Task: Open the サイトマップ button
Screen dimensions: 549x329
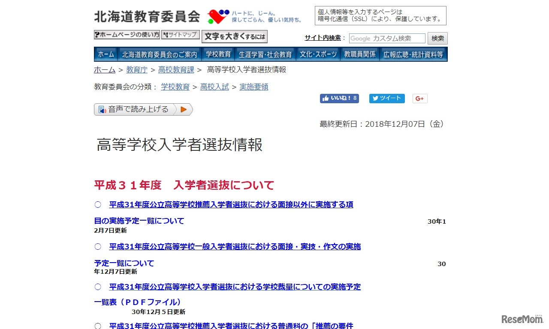Action: pos(181,35)
